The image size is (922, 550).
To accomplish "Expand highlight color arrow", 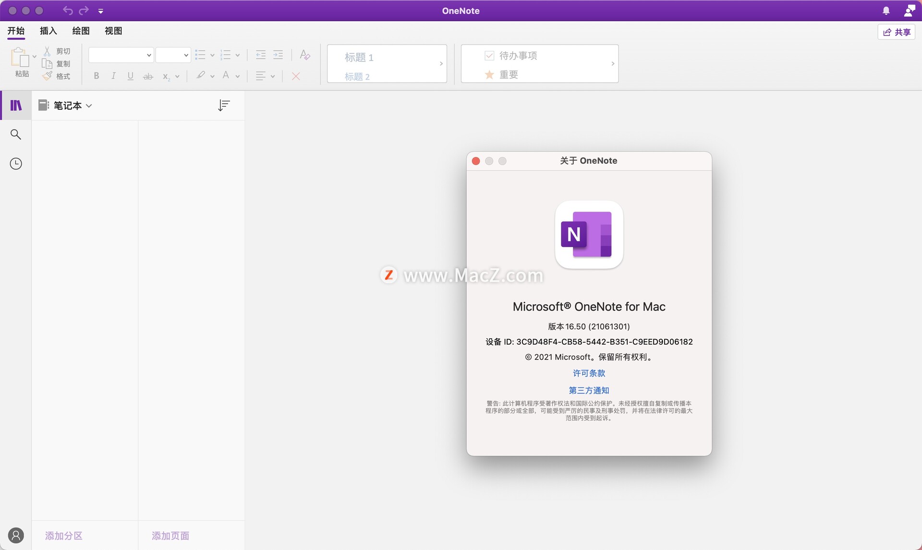I will [212, 77].
